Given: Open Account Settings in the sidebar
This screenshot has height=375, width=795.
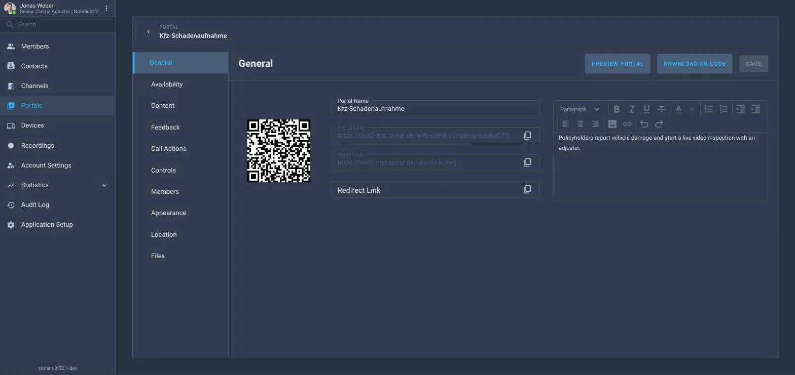Looking at the screenshot, I should pyautogui.click(x=58, y=165).
